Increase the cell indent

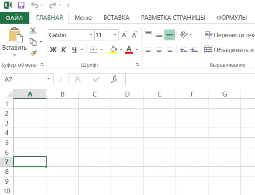click(x=194, y=49)
